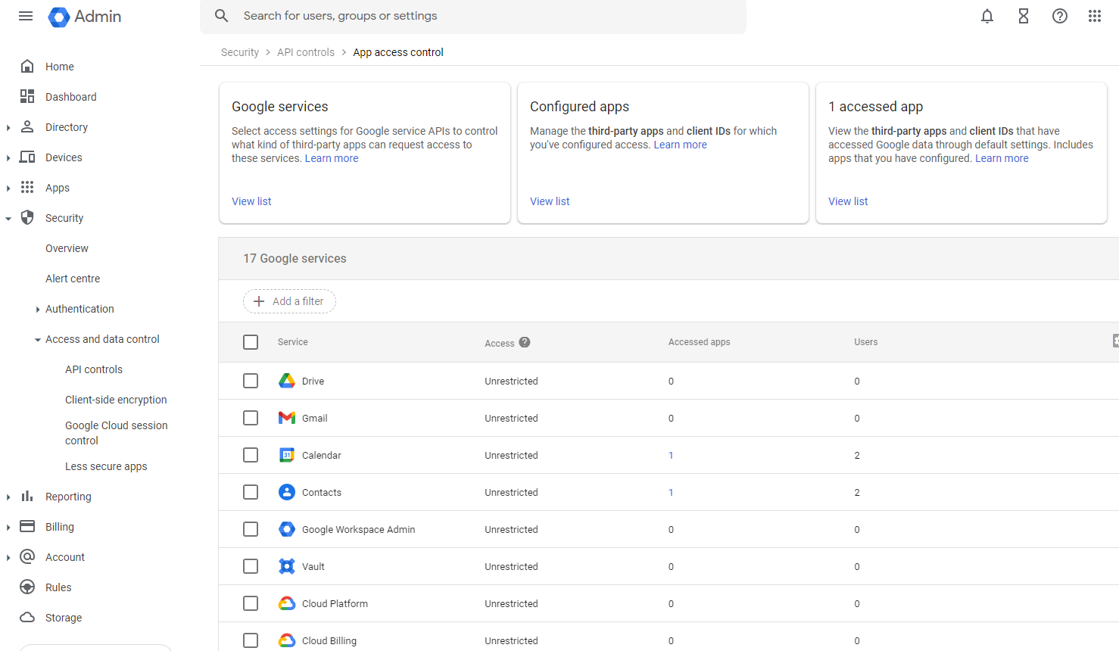Click the Cloud Platform service icon
The image size is (1119, 651).
click(287, 603)
